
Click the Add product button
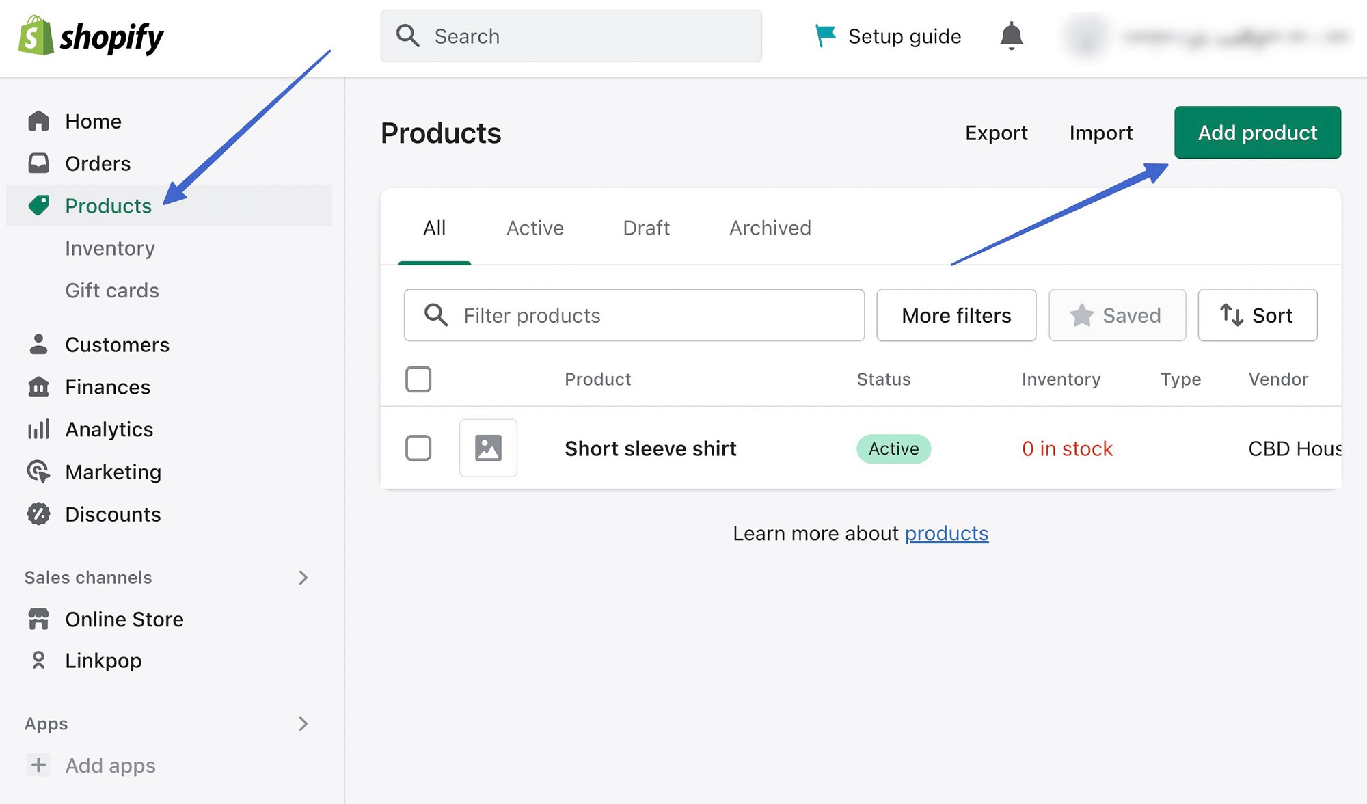1257,133
